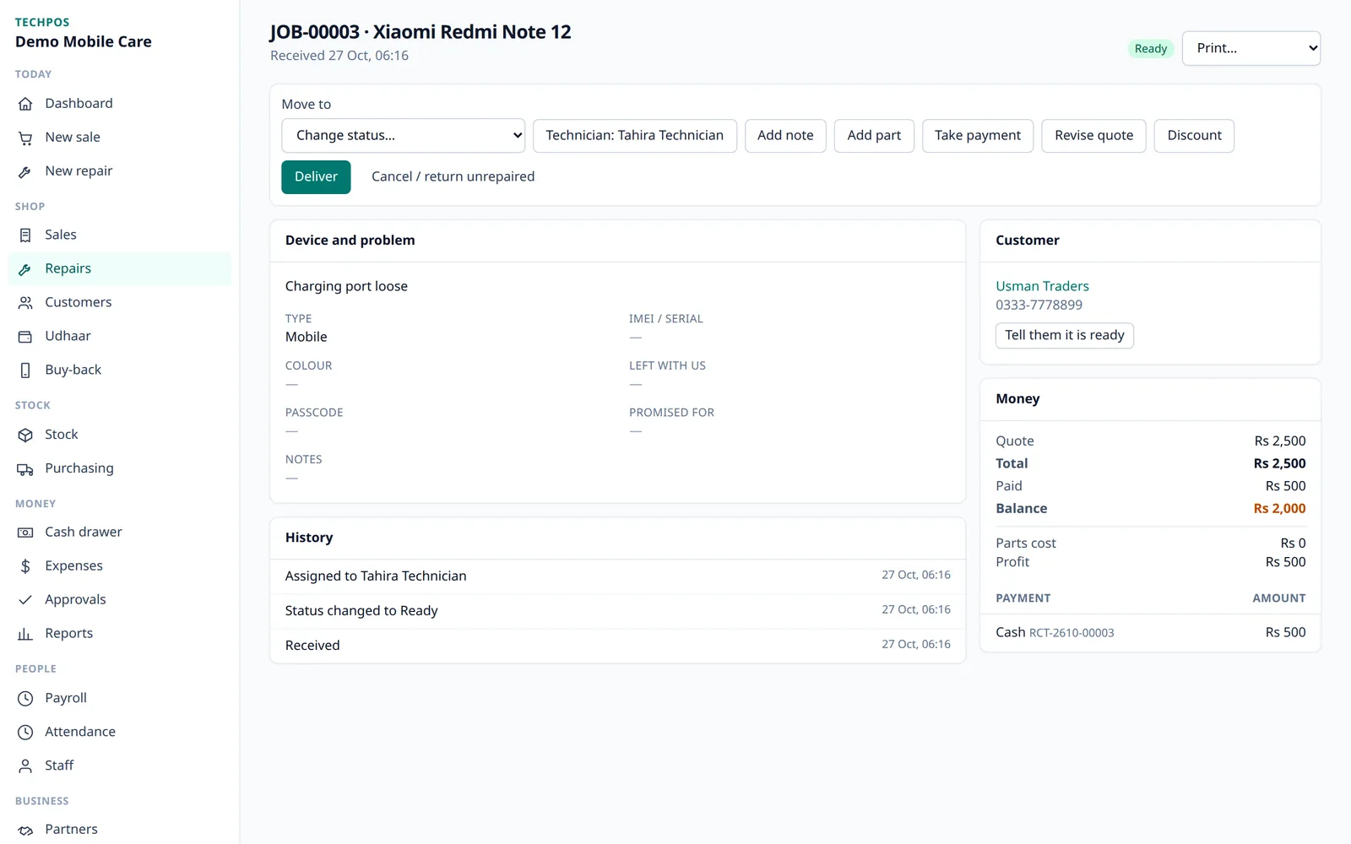Click the Discount button
The image size is (1351, 844).
[1194, 136]
